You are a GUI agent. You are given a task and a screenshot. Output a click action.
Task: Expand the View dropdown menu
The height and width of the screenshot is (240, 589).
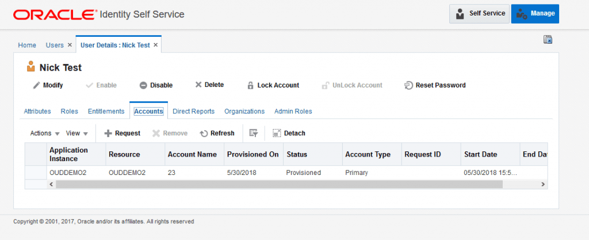(x=77, y=133)
